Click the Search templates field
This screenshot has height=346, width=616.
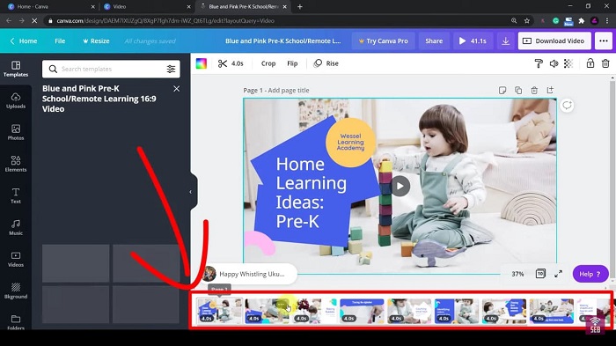coord(111,70)
